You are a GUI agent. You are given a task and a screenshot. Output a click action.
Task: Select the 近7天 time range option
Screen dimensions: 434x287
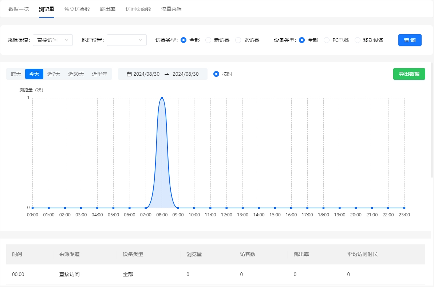(x=54, y=74)
